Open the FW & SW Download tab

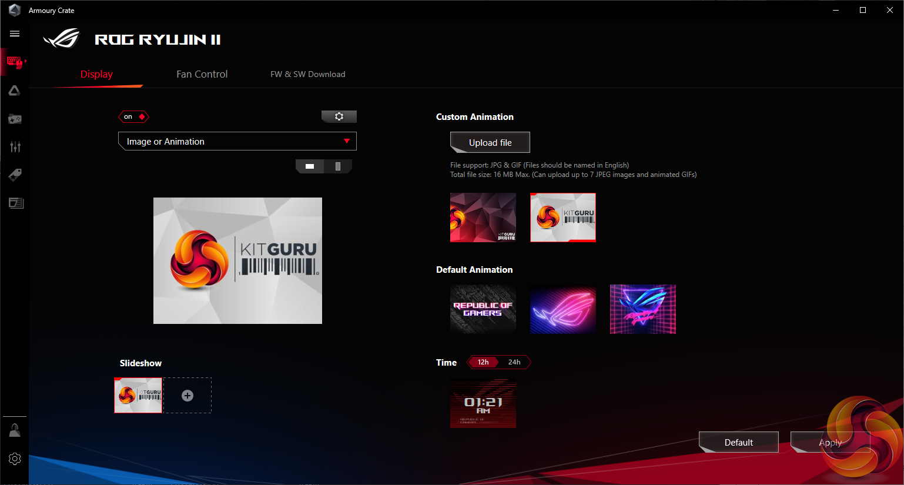pos(308,74)
